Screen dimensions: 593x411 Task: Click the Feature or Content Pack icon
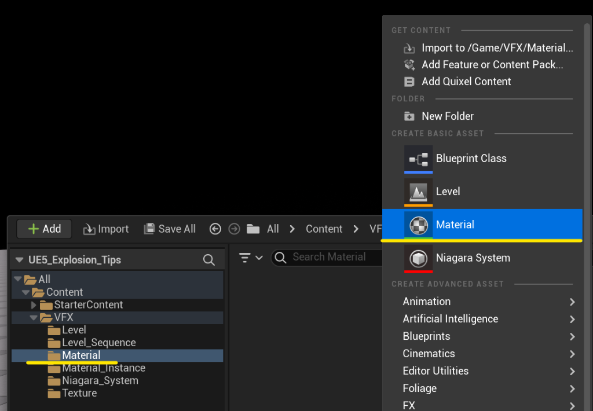pos(409,65)
